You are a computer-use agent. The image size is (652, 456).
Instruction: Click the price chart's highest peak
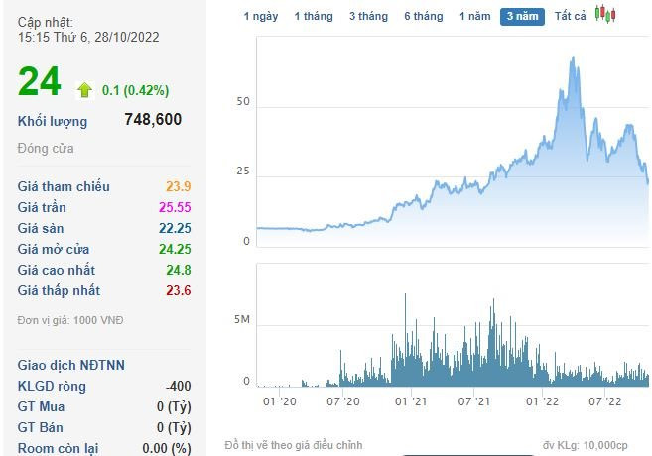(x=574, y=58)
